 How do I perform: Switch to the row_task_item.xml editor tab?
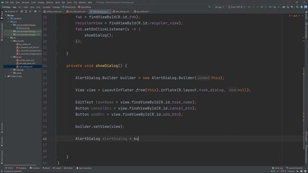(x=76, y=12)
